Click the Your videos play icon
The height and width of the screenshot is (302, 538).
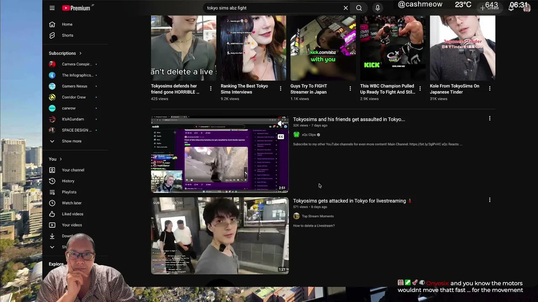click(52, 225)
